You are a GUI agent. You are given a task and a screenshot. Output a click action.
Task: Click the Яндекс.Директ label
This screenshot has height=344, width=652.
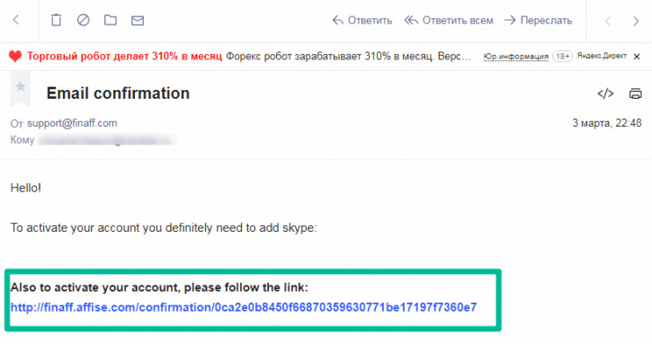(602, 56)
